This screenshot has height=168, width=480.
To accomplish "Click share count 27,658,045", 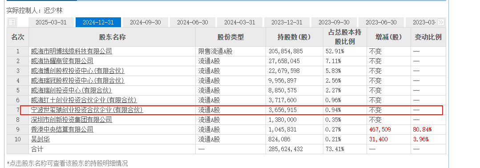I will coord(284,61).
